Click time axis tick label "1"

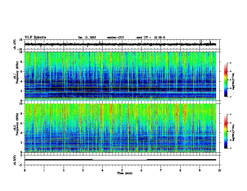44,170
